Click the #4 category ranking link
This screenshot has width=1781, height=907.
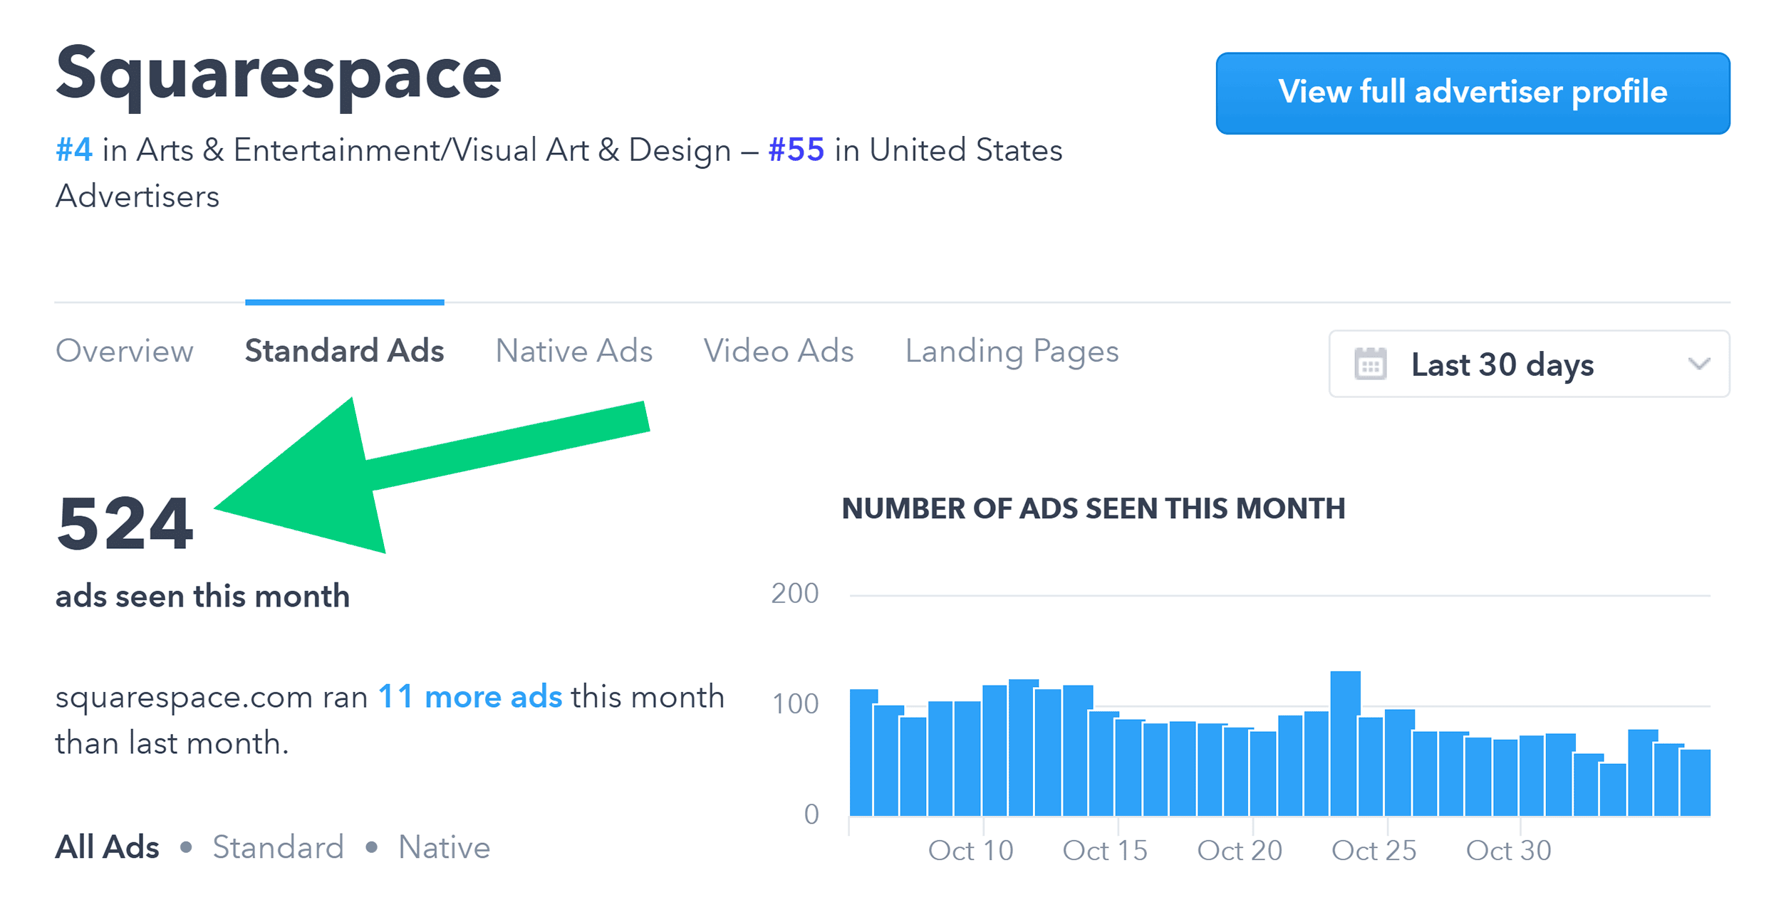click(x=74, y=150)
